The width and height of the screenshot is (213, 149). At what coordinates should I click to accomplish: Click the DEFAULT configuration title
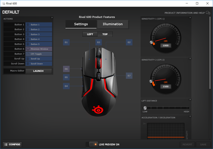tap(11, 12)
